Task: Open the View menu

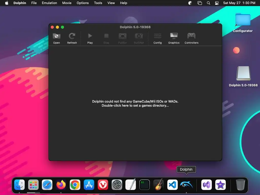Action: [111, 3]
